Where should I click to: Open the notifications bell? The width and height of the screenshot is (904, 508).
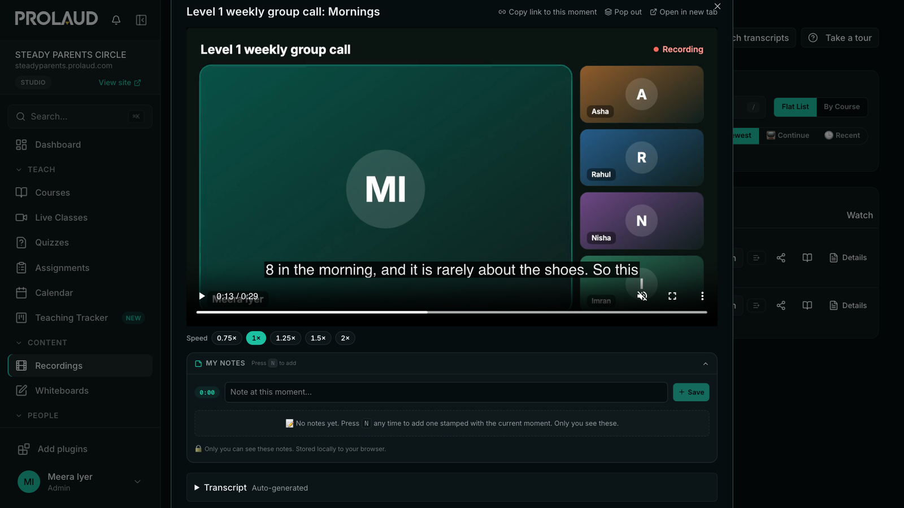[x=116, y=20]
